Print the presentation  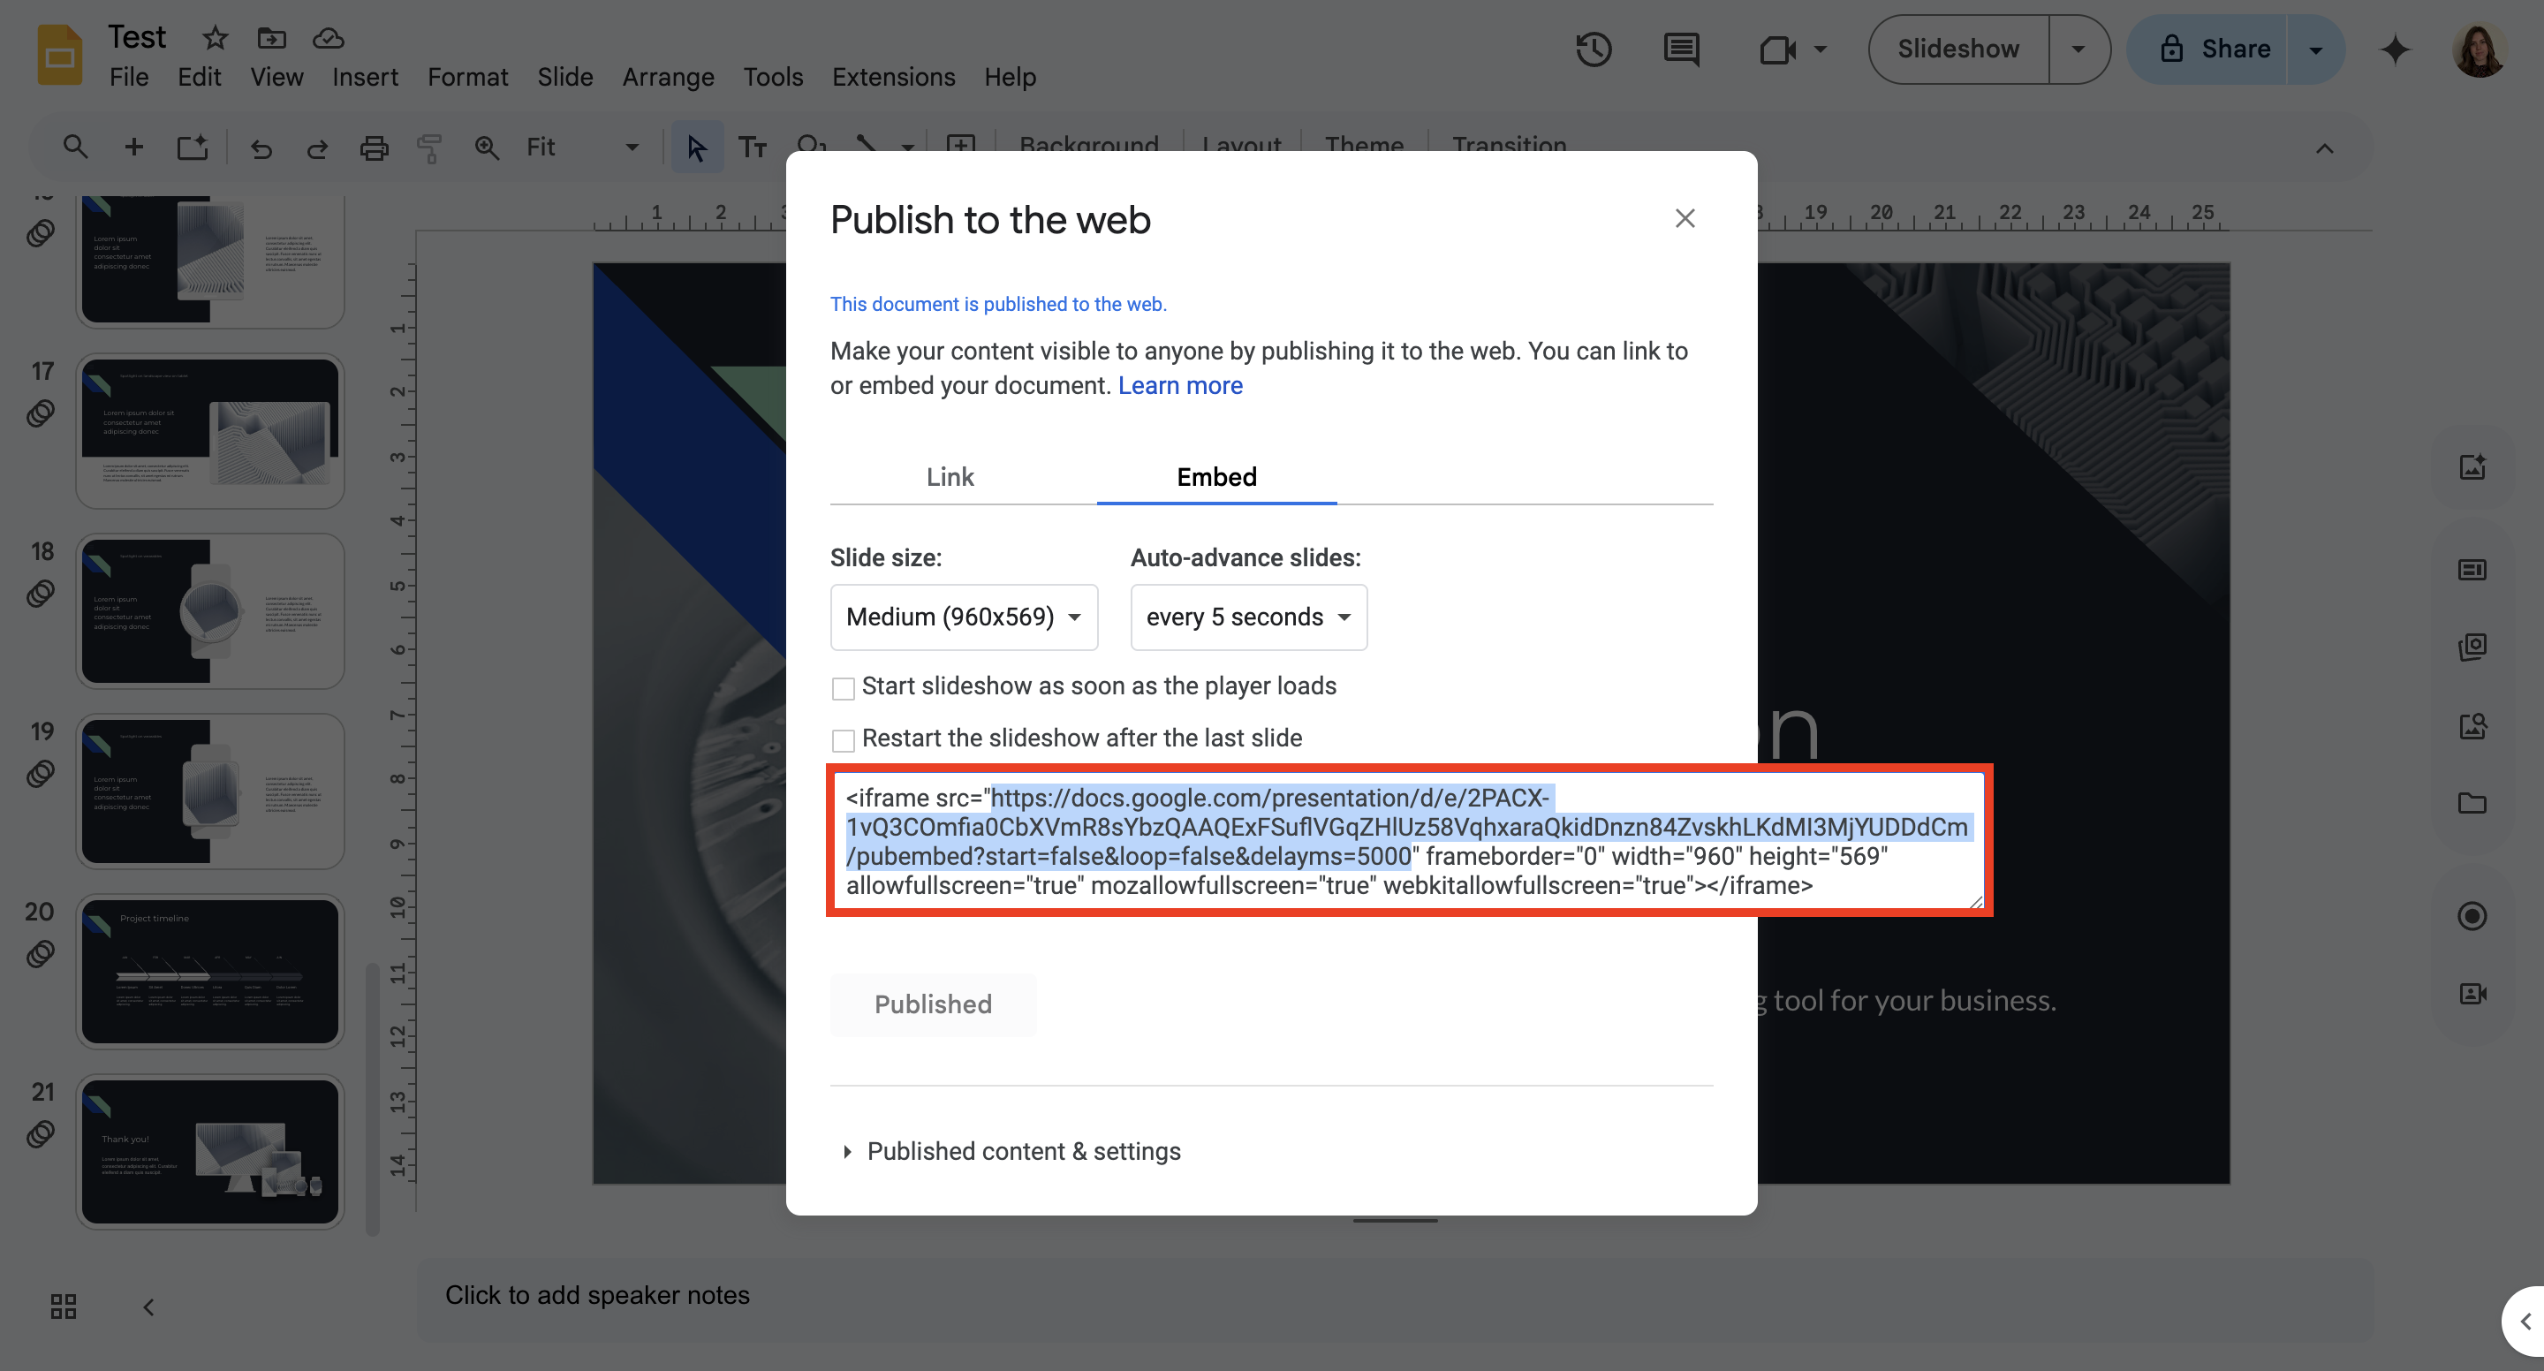[374, 148]
